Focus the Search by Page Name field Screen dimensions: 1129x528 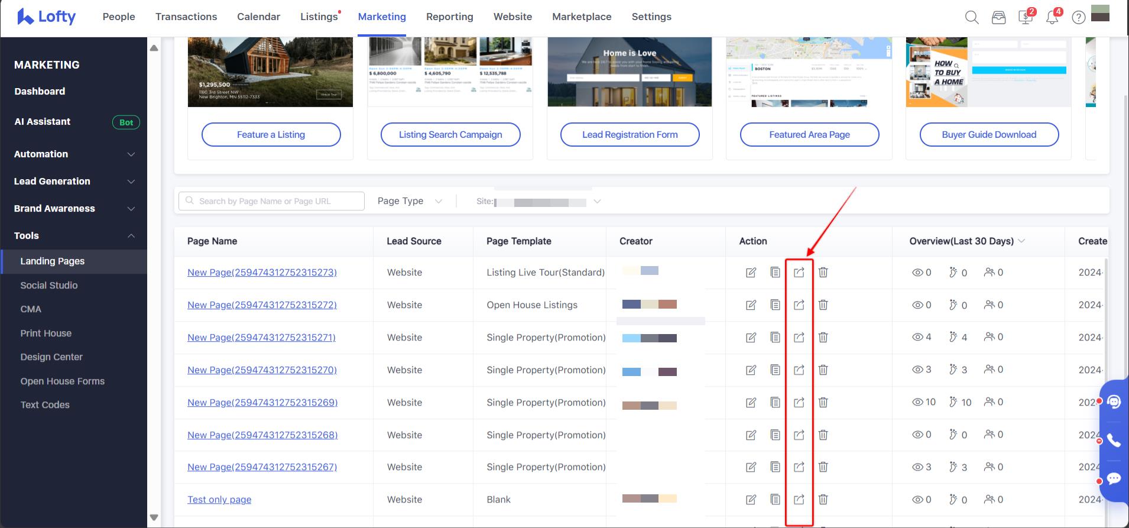point(271,201)
